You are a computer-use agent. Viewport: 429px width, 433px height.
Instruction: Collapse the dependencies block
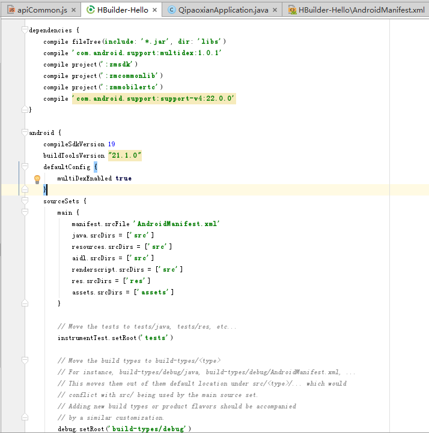(x=25, y=31)
